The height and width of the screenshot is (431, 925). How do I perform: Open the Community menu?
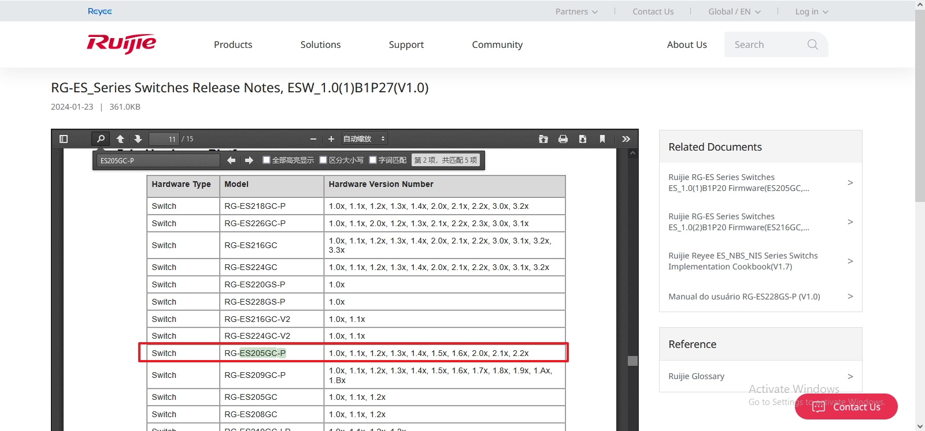click(497, 44)
